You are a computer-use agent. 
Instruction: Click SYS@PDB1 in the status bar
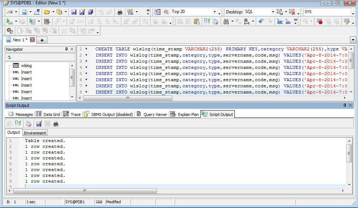(75, 202)
